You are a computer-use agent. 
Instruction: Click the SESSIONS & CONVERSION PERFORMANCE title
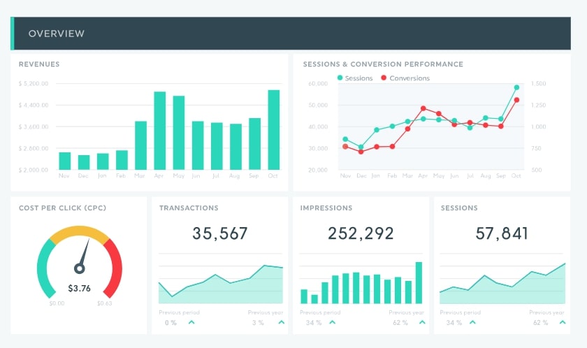coord(383,64)
